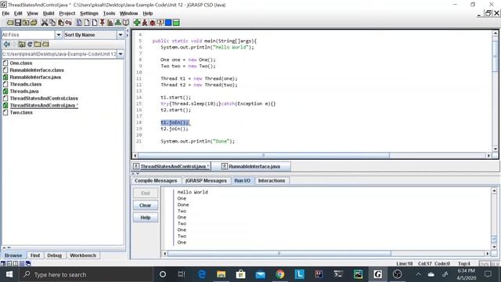The height and width of the screenshot is (282, 501).
Task: Switch to the RunnableInterface.java editor tab
Action: click(251, 167)
